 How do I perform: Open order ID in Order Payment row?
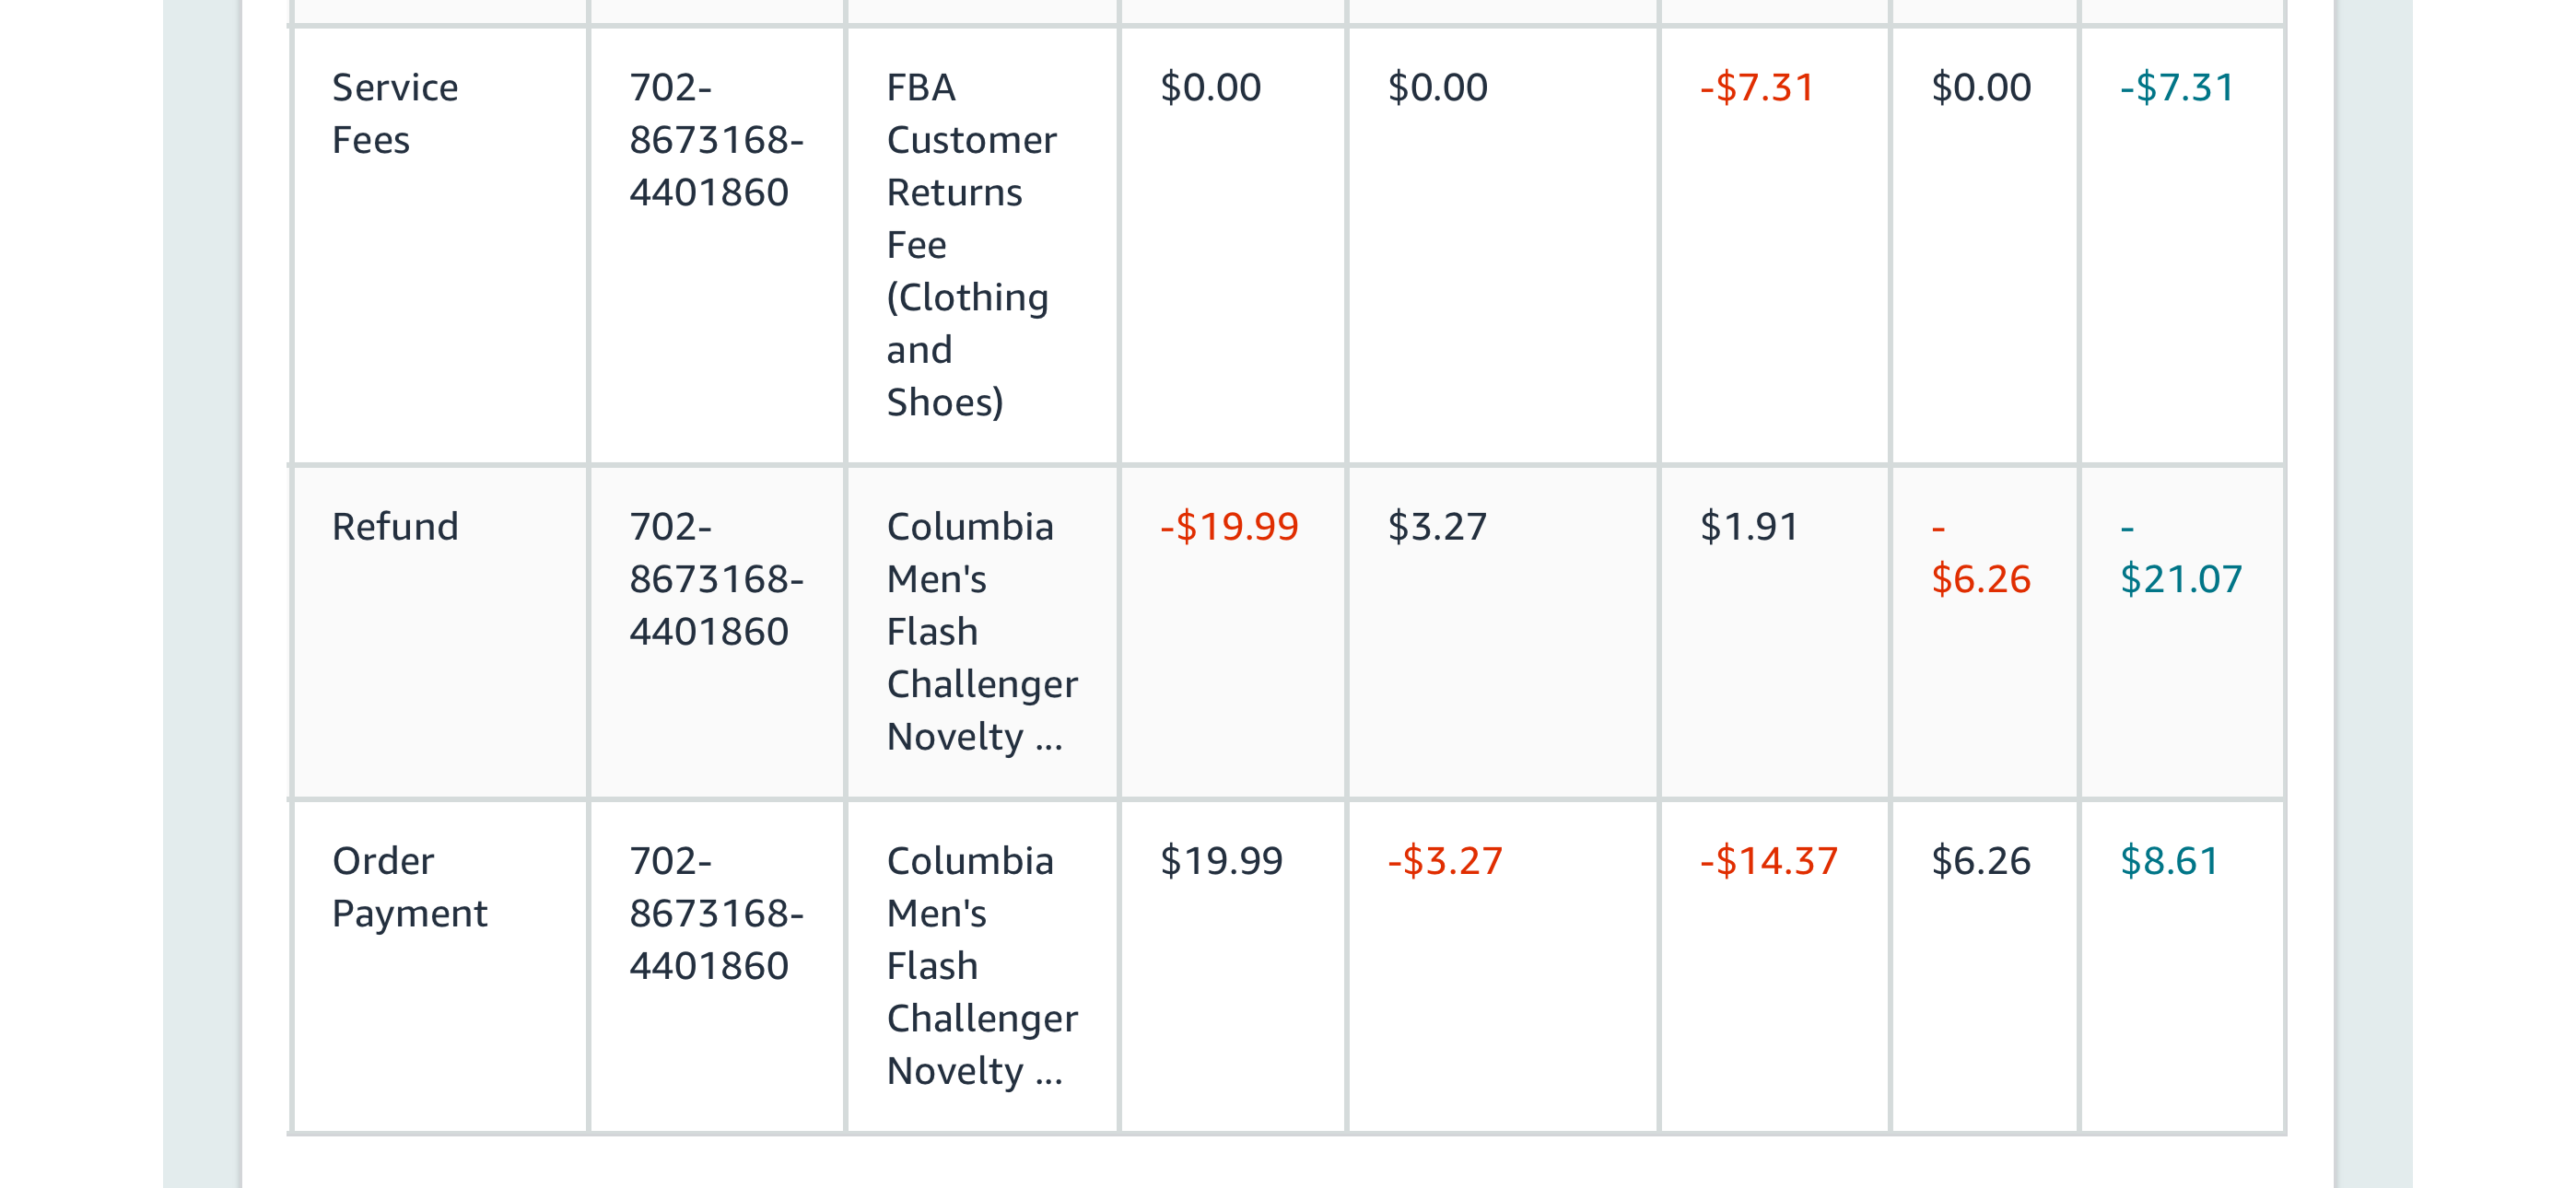716,912
